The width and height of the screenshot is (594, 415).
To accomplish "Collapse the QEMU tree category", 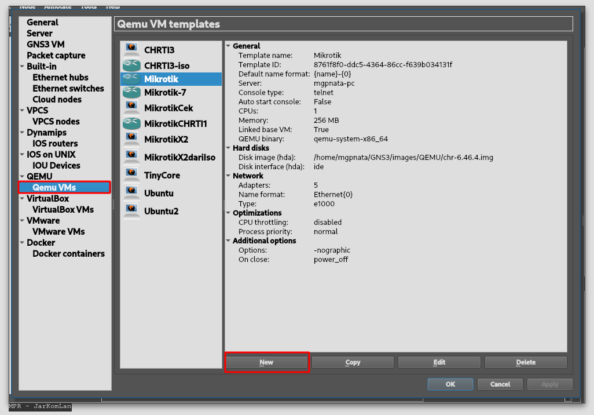I will (x=22, y=177).
